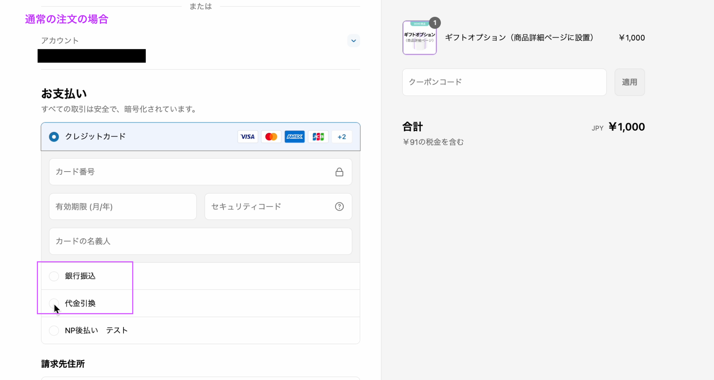This screenshot has width=714, height=380.
Task: Click the 有効期限 (月/年) field
Action: tap(123, 206)
